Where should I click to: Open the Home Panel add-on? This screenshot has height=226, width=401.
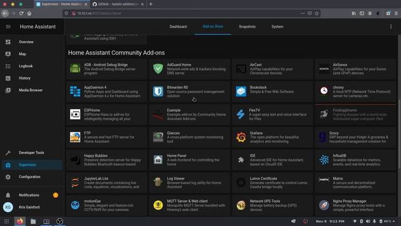tap(189, 160)
